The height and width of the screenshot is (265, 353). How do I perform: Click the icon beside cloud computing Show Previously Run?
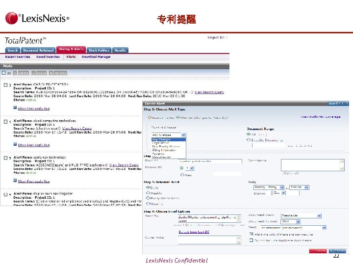pyautogui.click(x=15, y=144)
